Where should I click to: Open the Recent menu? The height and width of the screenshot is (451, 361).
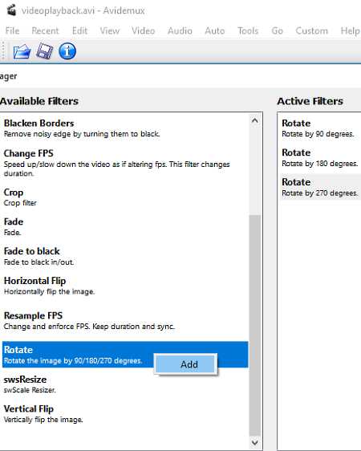(45, 30)
